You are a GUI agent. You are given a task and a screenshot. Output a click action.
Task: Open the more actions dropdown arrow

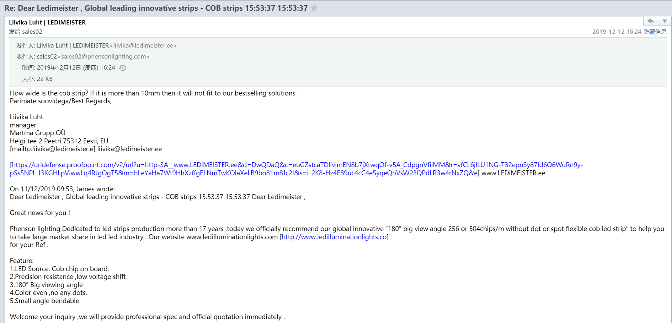click(x=665, y=21)
